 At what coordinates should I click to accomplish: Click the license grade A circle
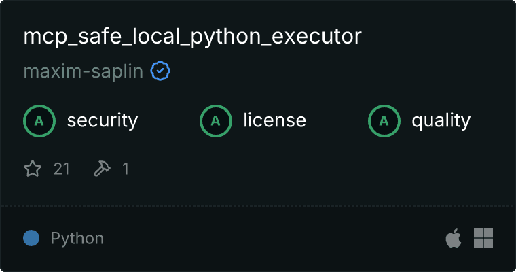(215, 120)
